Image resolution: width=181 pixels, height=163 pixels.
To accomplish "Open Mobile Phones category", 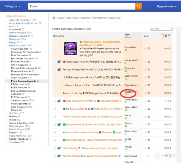I will click(x=17, y=129).
